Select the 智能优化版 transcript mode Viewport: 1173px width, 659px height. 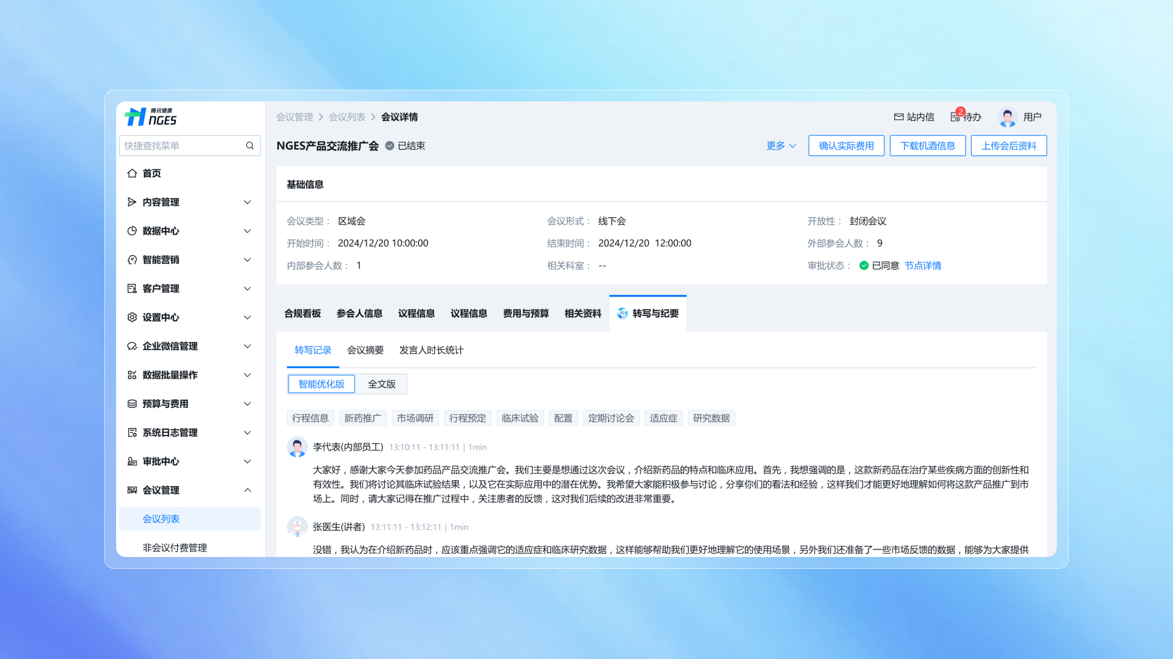pyautogui.click(x=321, y=384)
